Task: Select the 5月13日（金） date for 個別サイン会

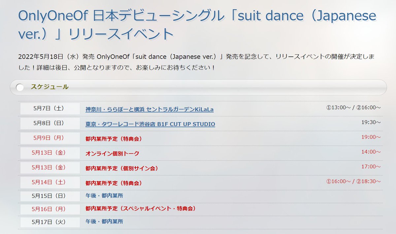Action: (x=50, y=168)
